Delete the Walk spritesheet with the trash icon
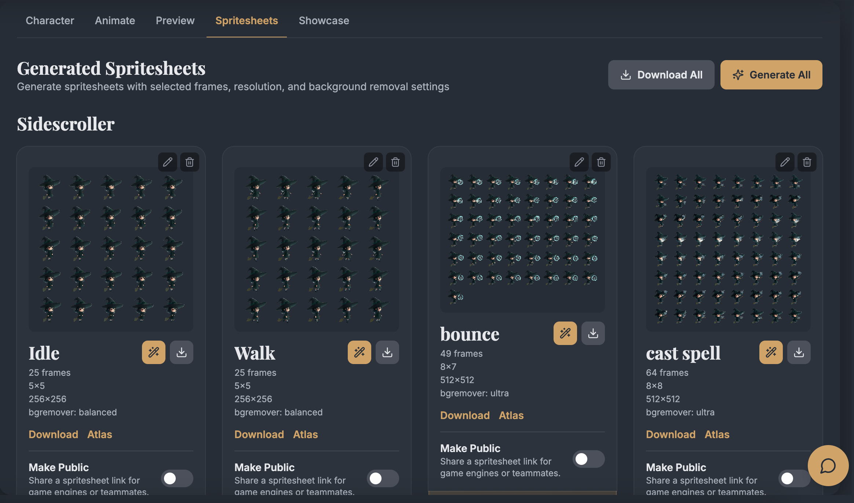The height and width of the screenshot is (503, 854). 395,162
